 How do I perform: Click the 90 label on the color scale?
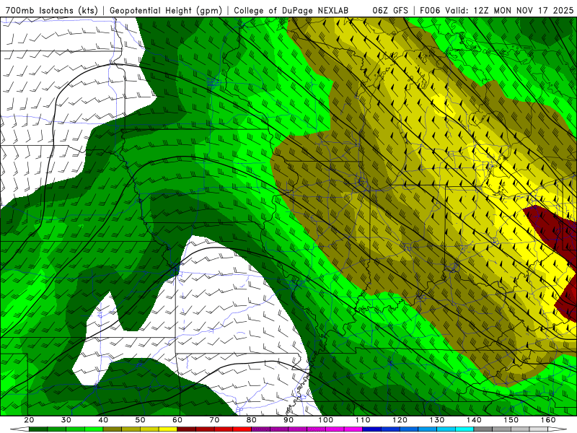point(288,420)
